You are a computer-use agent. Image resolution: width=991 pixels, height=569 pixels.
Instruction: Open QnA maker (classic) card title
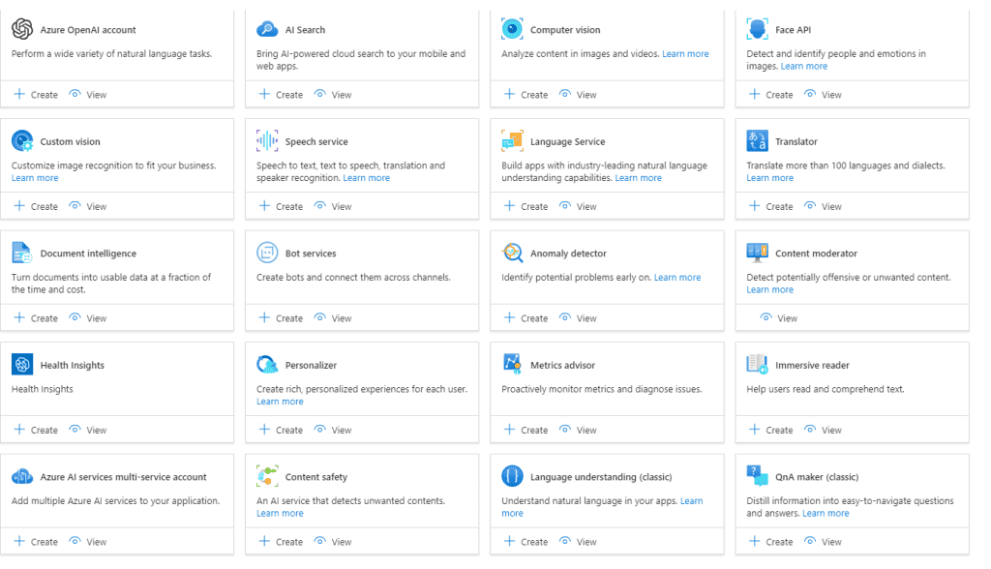816,477
